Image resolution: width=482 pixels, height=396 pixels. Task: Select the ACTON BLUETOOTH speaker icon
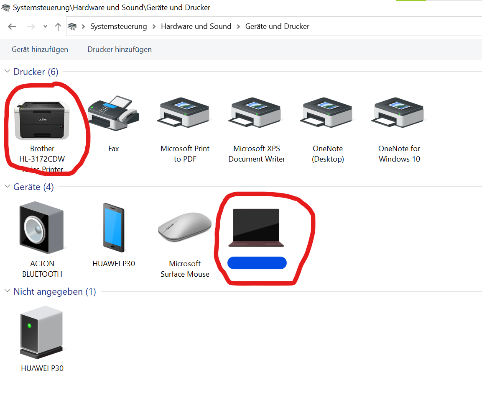pos(42,228)
